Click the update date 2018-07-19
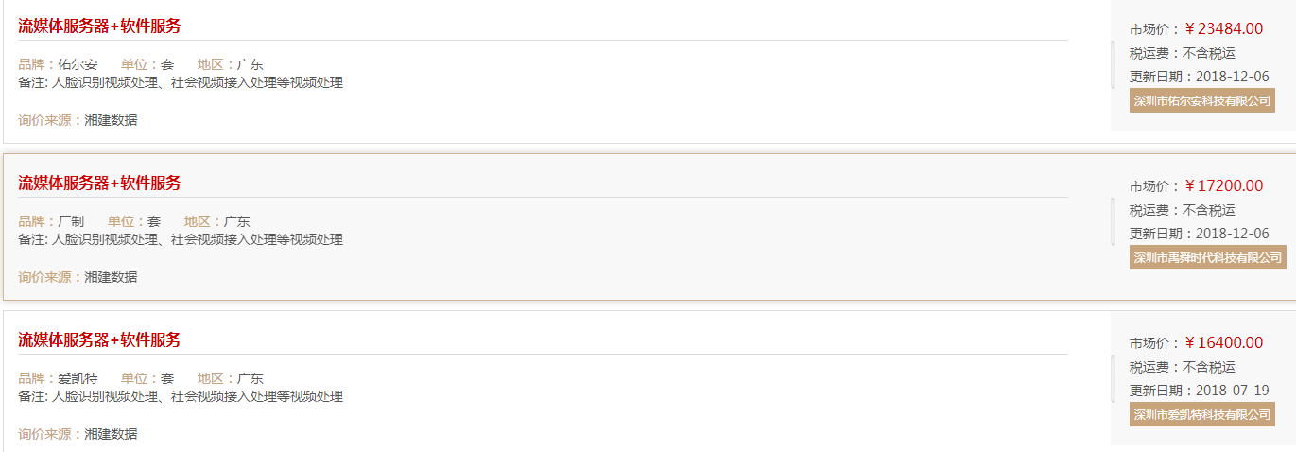 pyautogui.click(x=1232, y=391)
